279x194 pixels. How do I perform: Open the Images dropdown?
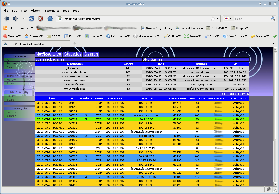click(x=94, y=36)
